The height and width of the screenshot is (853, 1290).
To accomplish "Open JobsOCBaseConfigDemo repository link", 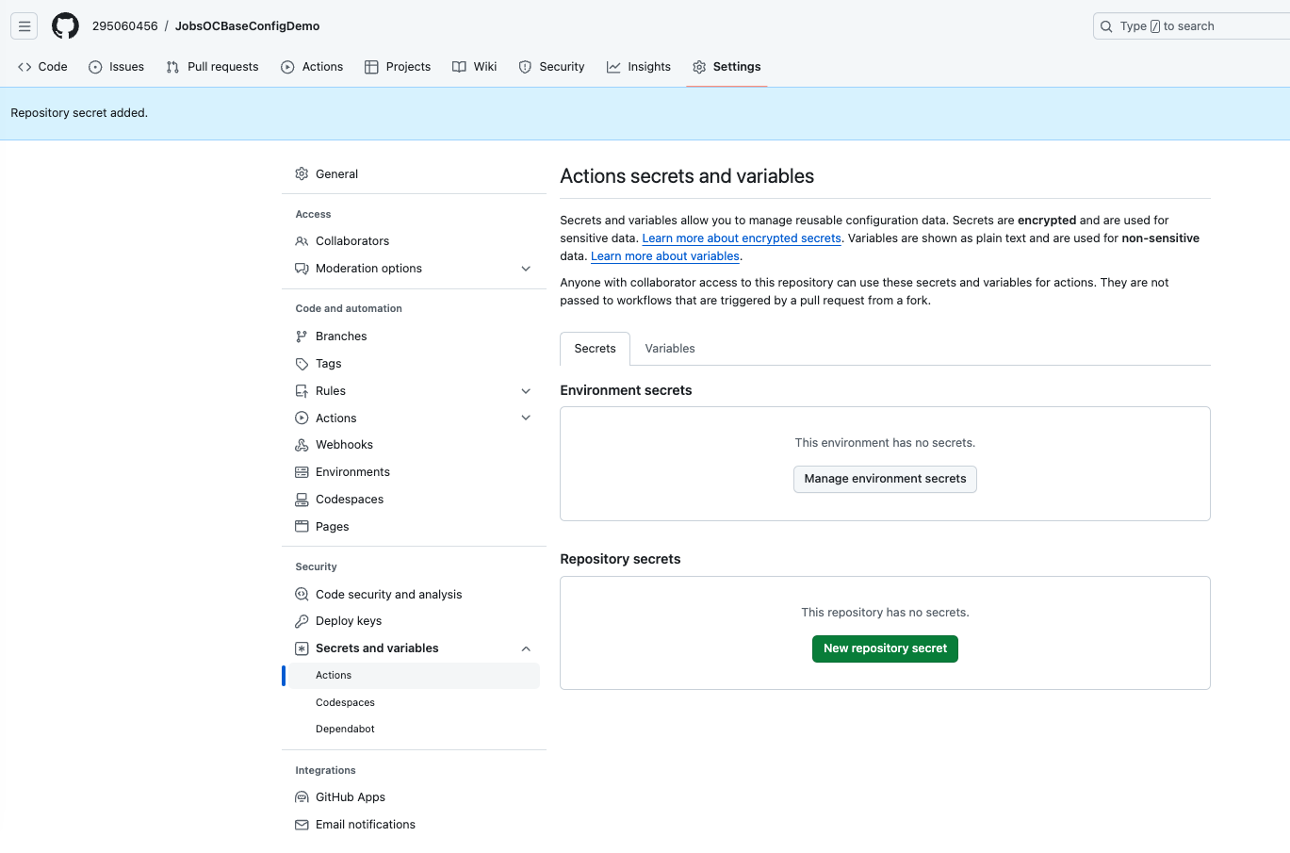I will point(248,26).
